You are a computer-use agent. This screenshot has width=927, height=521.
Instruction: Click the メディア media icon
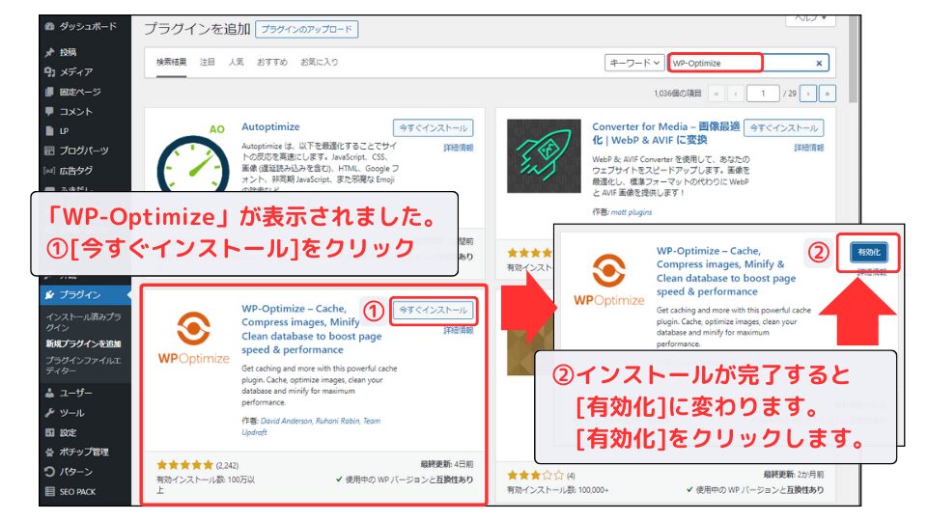[49, 72]
